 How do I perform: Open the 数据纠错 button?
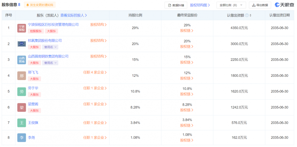point(176,5)
